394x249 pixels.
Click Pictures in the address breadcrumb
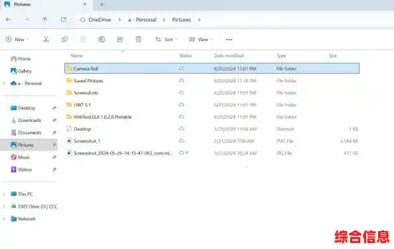coord(182,20)
